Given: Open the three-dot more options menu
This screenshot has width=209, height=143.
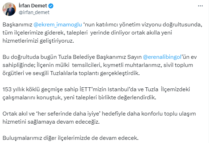Looking at the screenshot, I should tap(201, 6).
